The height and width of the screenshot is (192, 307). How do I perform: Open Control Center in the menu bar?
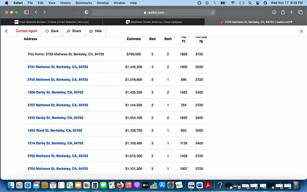tap(258, 3)
